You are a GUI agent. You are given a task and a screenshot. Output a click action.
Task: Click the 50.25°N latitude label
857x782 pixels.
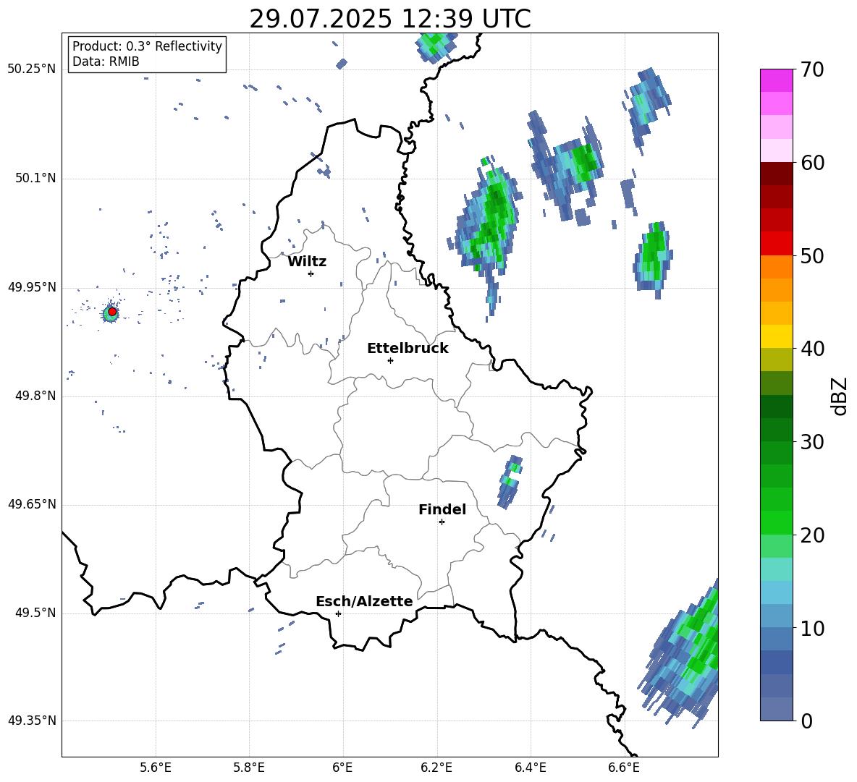point(32,69)
